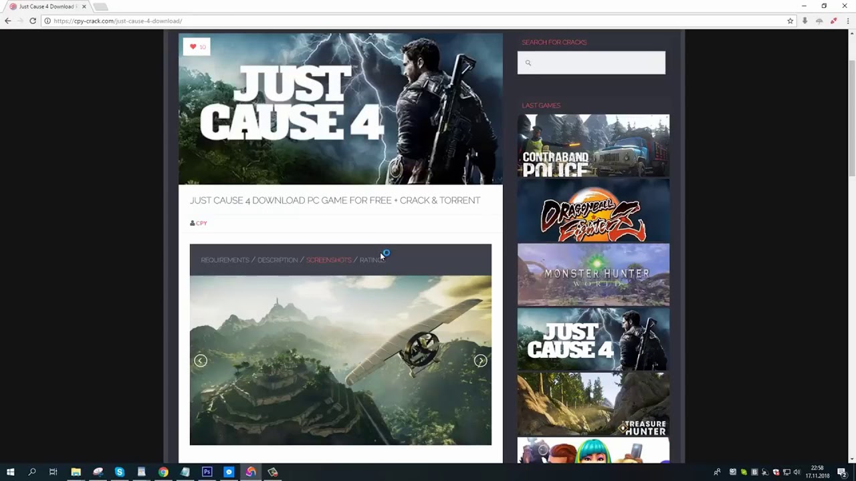This screenshot has width=856, height=481.
Task: Click the Just Cause 4 header banner
Action: tap(340, 109)
